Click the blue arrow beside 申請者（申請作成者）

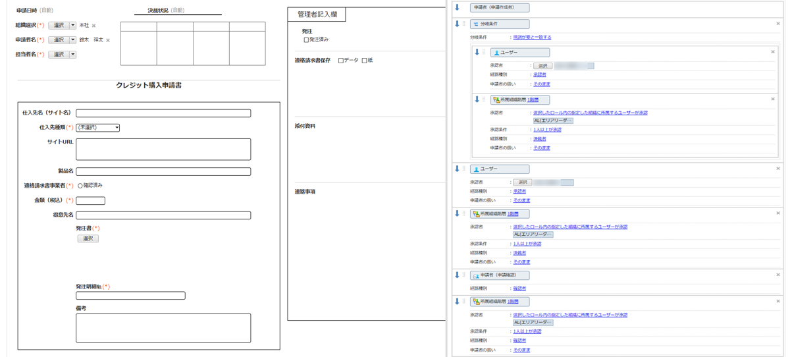click(457, 7)
